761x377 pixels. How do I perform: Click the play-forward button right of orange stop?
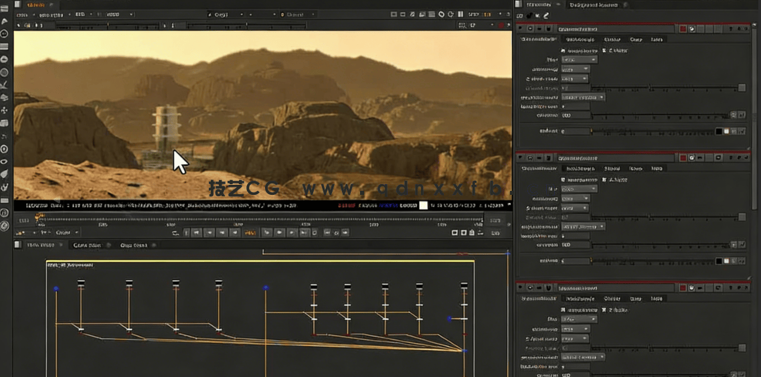coord(266,233)
